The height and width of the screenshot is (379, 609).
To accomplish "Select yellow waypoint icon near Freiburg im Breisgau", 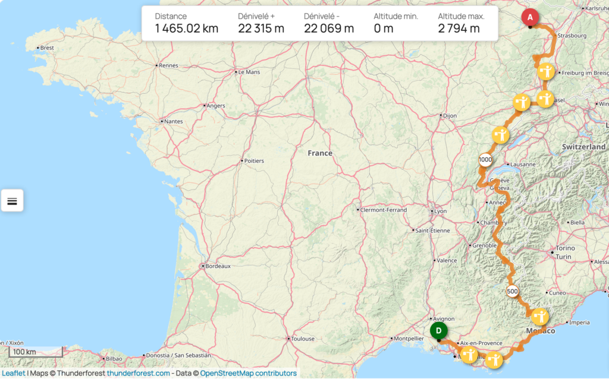I will pyautogui.click(x=546, y=72).
